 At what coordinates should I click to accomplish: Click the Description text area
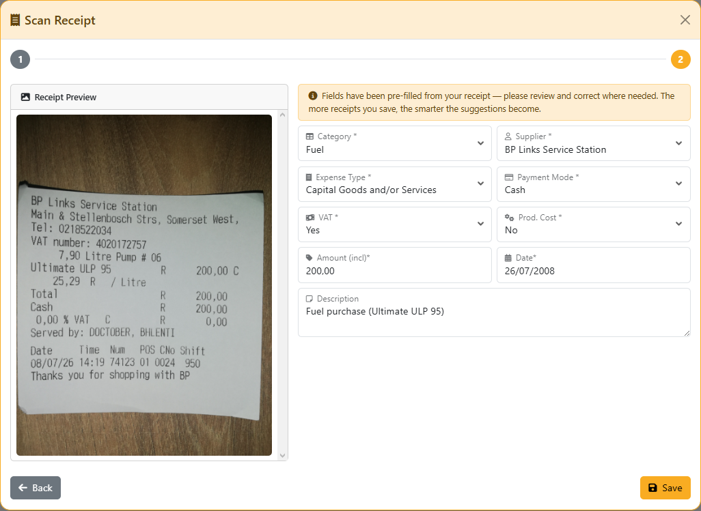[x=494, y=312]
